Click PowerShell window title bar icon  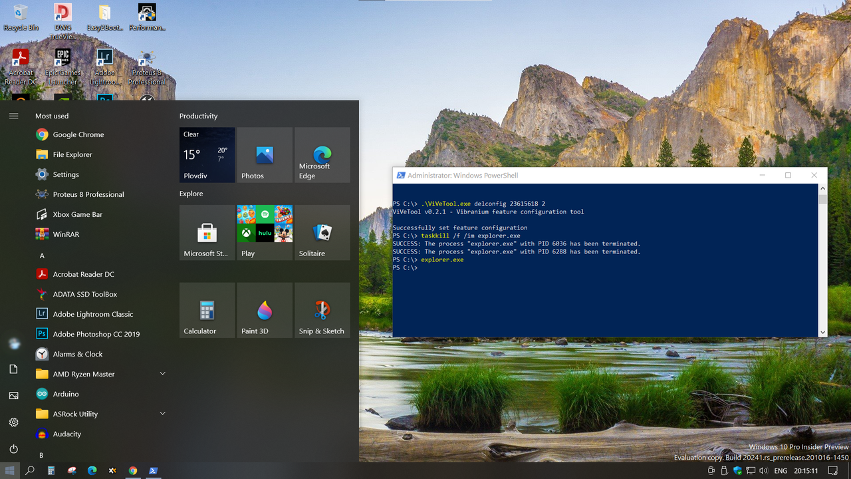[400, 176]
